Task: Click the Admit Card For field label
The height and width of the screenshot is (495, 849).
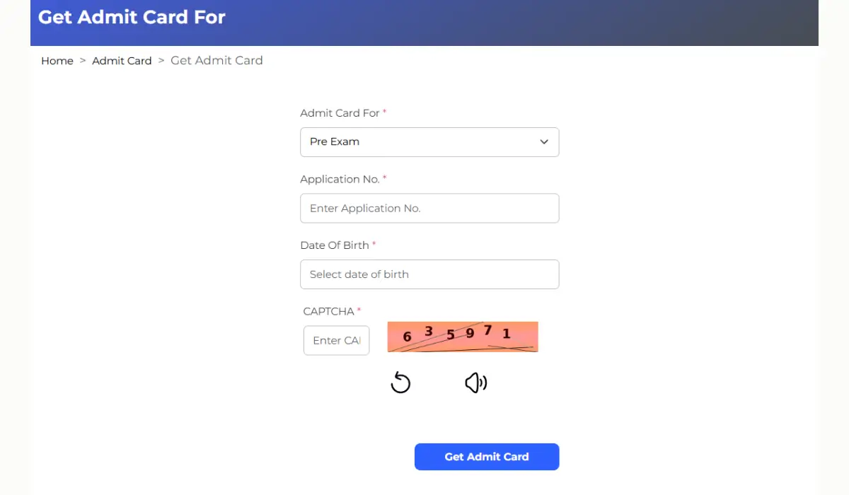Action: pos(340,113)
